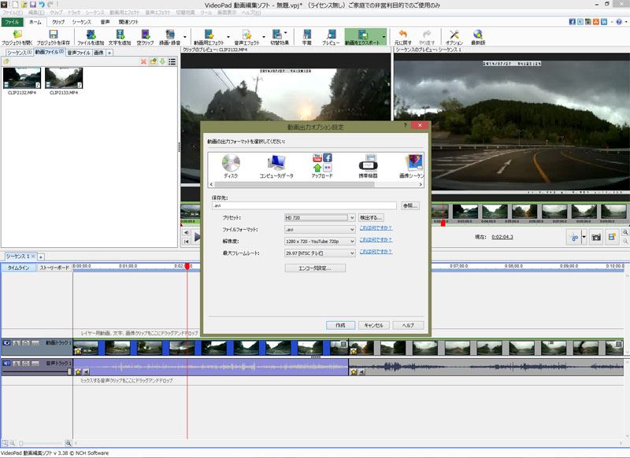
Task: Click the split scissors icon
Action: coord(575,237)
